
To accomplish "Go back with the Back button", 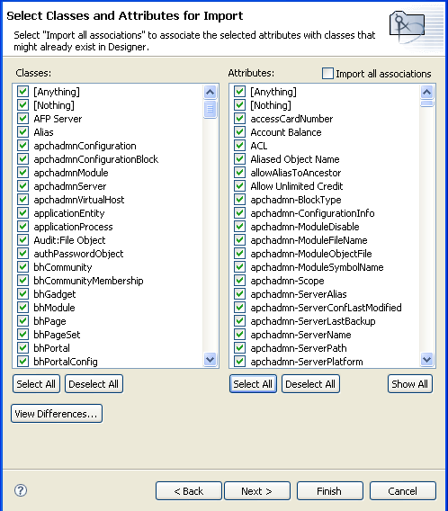I will coord(189,491).
